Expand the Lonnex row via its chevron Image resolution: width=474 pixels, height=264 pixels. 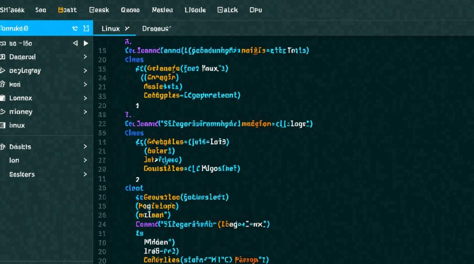click(x=85, y=98)
